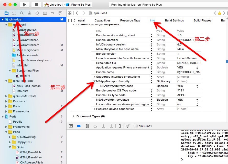Collapse the Qiniu folder
Screen dimensions: 228x164
(10, 147)
